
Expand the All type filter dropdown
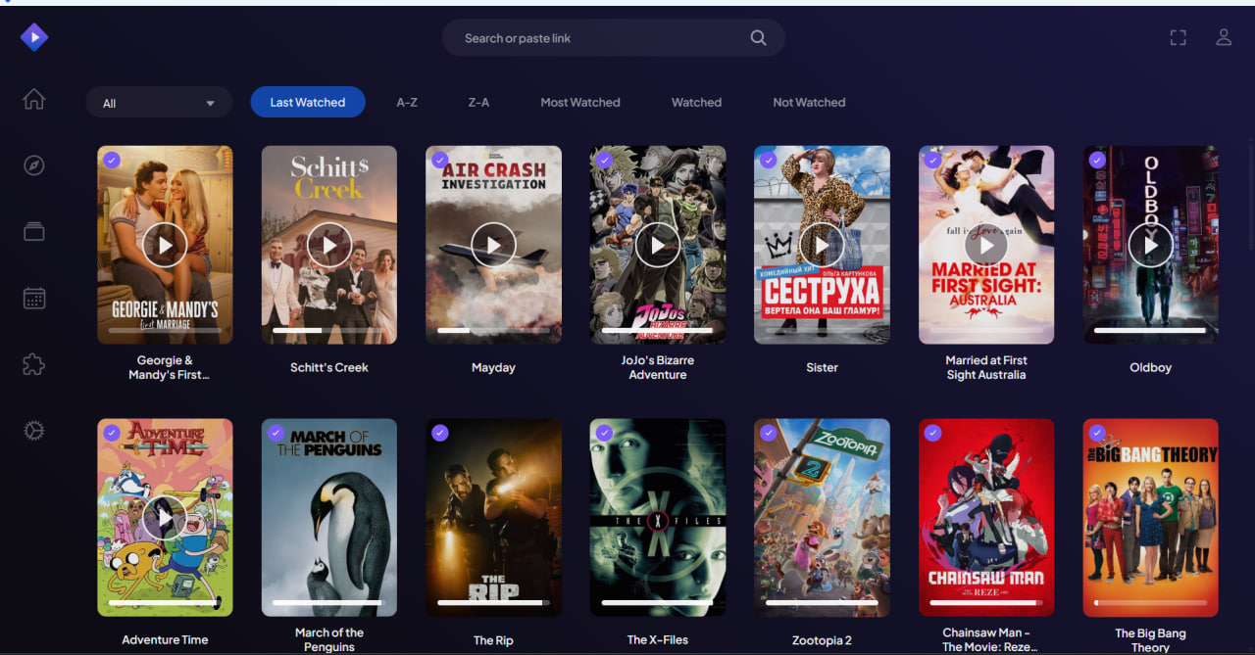pos(159,103)
